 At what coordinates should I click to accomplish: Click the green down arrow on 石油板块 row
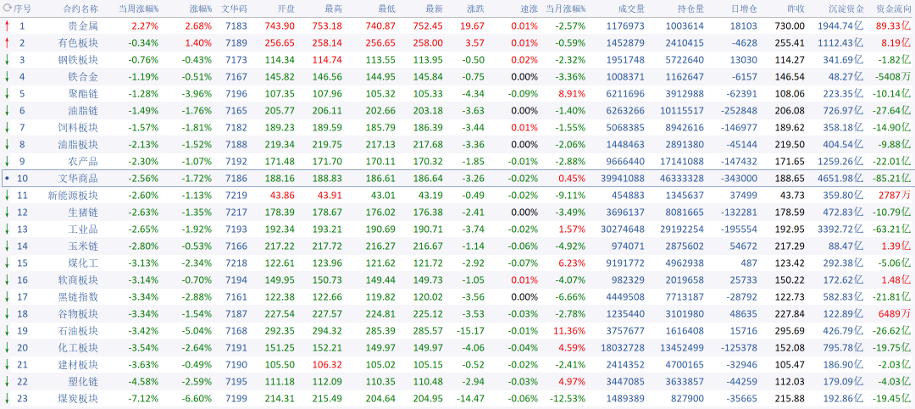[7, 331]
